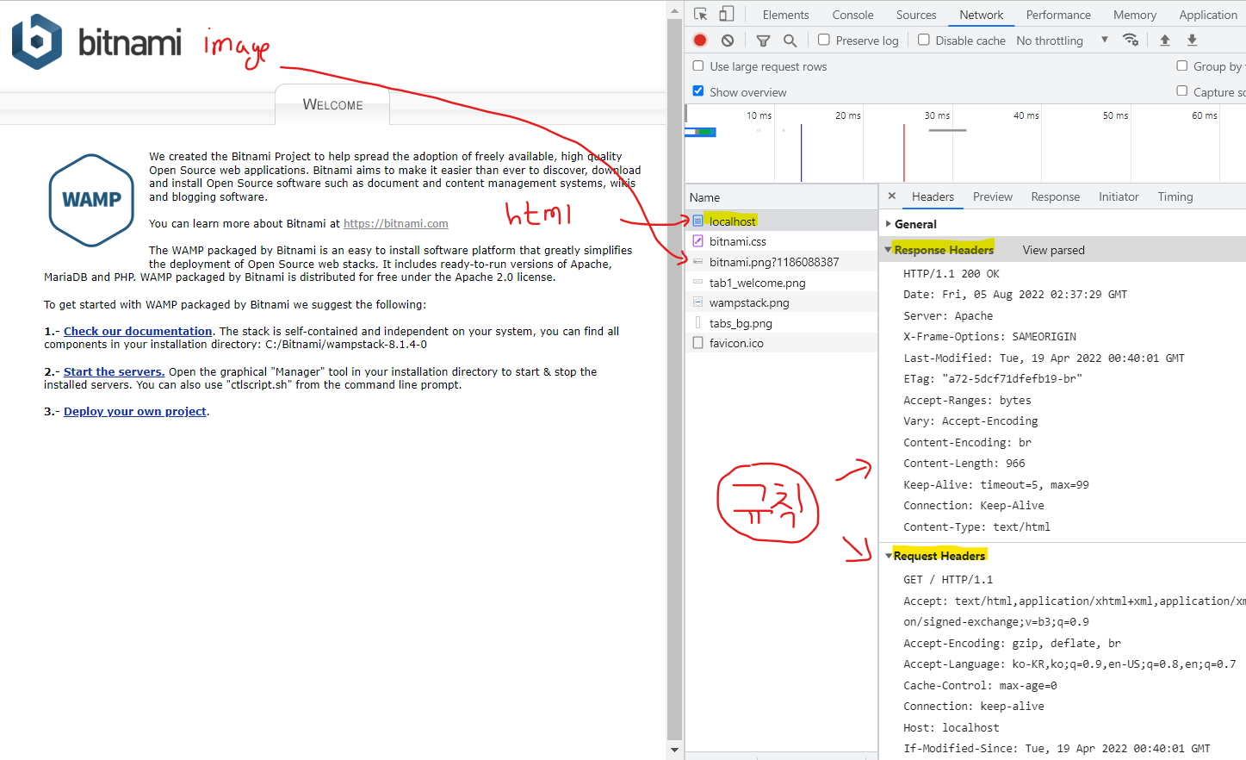Switch to the Preview detail tab

993,196
